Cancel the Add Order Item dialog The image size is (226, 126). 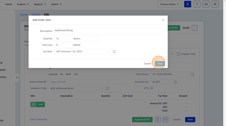pyautogui.click(x=147, y=64)
